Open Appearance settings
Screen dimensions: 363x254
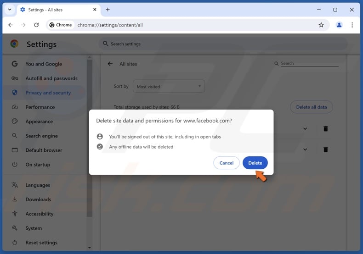[45, 121]
